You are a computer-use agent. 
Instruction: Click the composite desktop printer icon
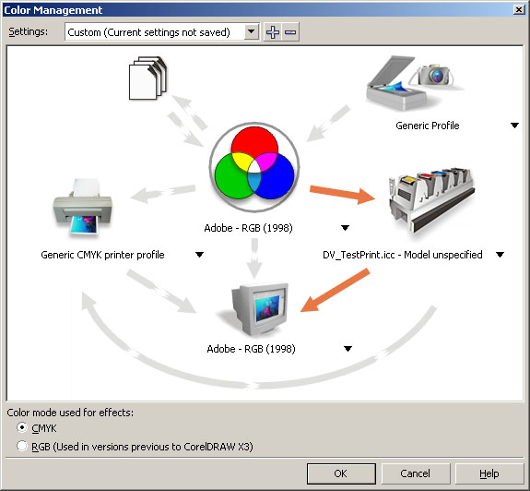tap(83, 207)
